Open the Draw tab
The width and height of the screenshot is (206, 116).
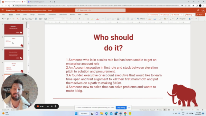coord(25,15)
